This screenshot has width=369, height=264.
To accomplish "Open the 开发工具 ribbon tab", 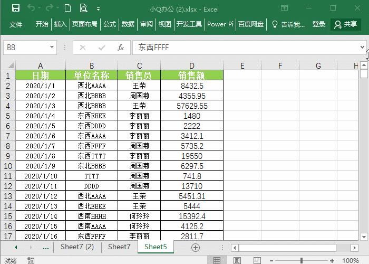I will tap(189, 24).
